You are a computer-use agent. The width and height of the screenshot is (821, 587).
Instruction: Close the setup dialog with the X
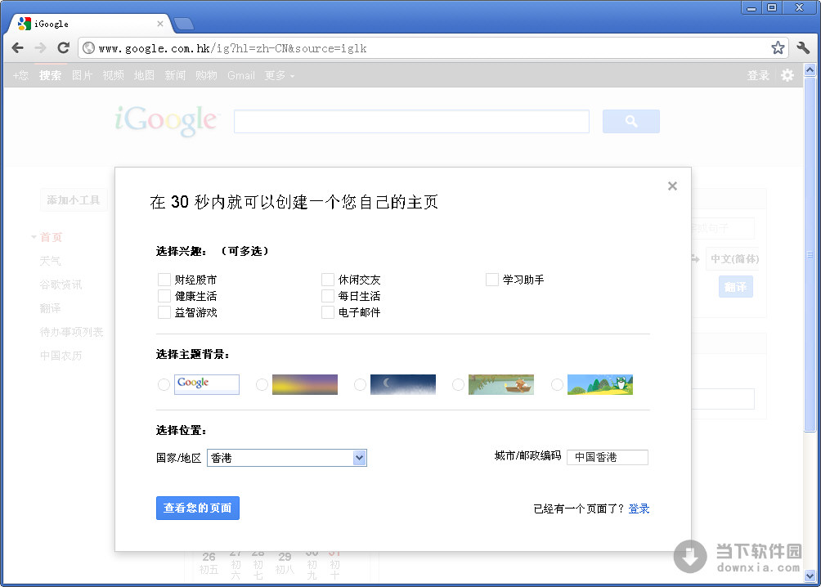673,186
